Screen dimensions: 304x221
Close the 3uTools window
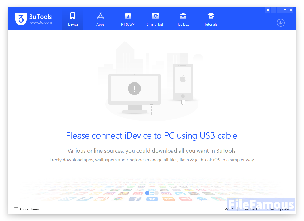tap(291, 10)
